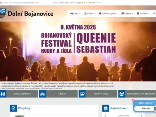
Task: Expand the Galerie menu
Action: (x=127, y=13)
